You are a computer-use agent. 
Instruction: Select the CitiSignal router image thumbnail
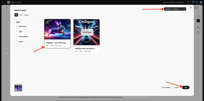[x=86, y=32]
